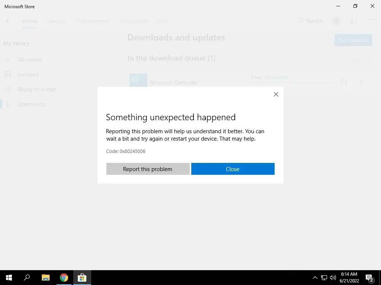
Task: Retry the Microsoft Defender download
Action: click(343, 82)
